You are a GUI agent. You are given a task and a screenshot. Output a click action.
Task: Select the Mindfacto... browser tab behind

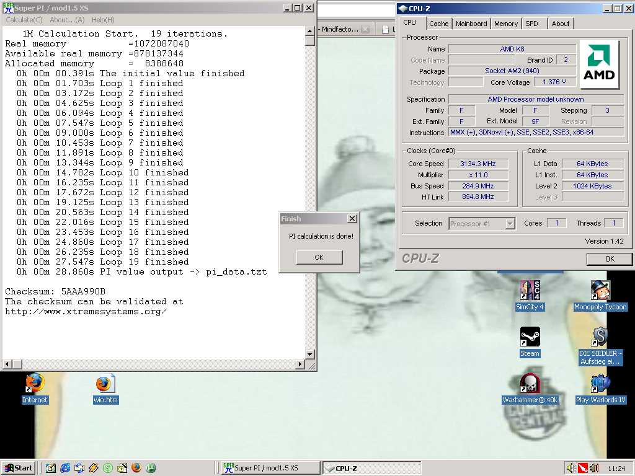pyautogui.click(x=344, y=29)
